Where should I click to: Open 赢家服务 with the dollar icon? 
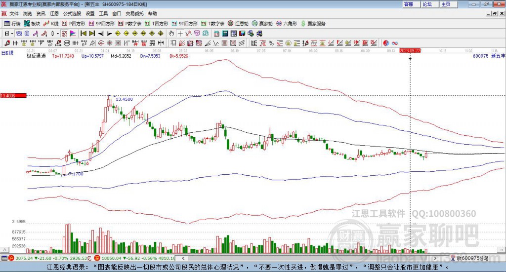pos(313,24)
